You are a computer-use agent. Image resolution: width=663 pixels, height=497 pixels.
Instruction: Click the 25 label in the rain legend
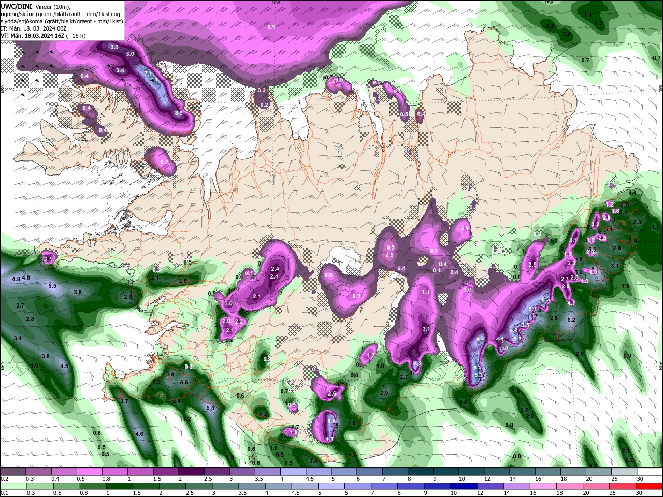(613, 493)
